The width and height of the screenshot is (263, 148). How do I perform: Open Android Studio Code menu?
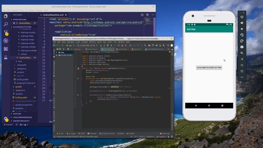(78, 42)
